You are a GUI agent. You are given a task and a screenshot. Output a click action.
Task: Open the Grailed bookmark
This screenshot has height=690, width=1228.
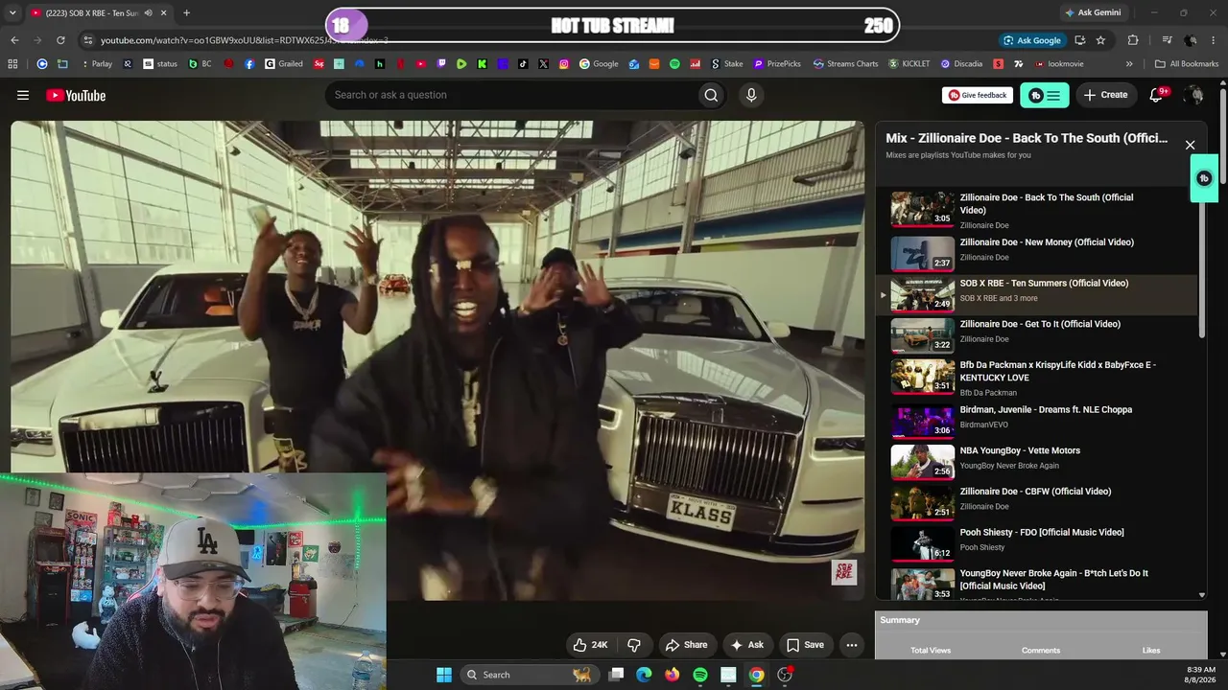click(284, 64)
